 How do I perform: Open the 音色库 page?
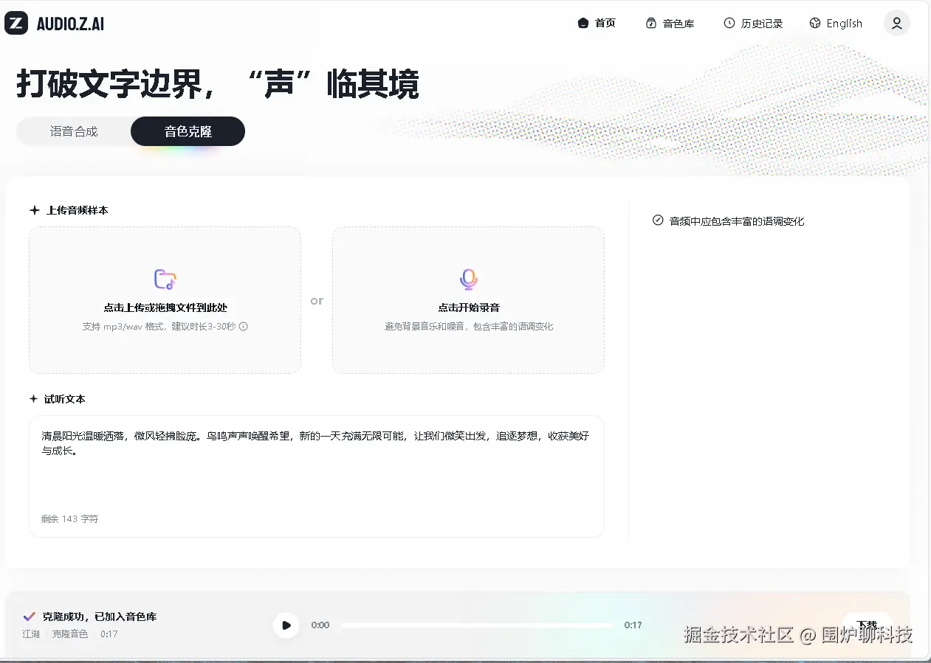(678, 23)
